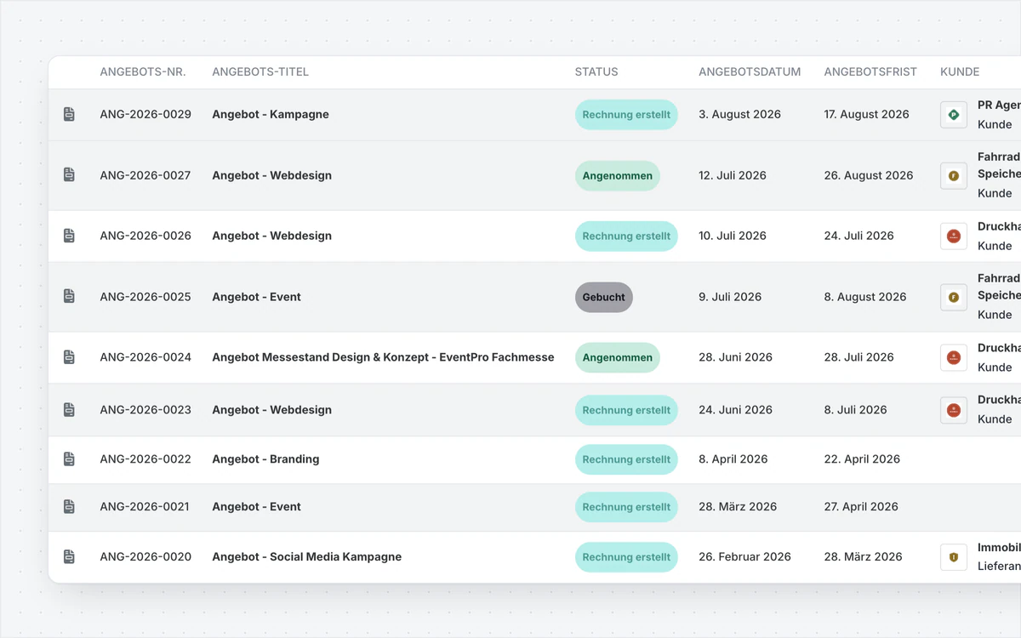Click deadline 17. August 2026
The height and width of the screenshot is (638, 1021).
[866, 114]
